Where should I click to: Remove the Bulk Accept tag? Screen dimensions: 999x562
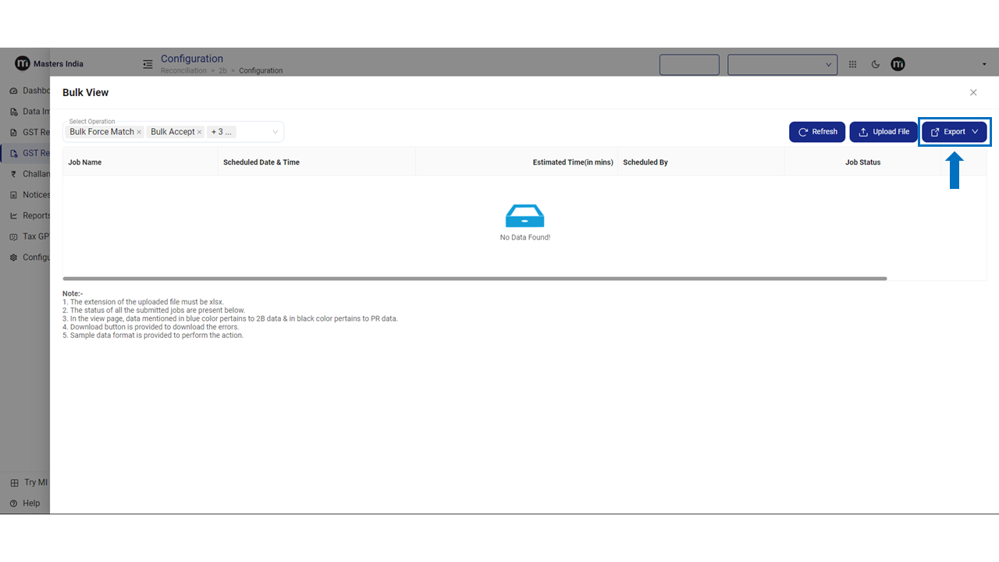pyautogui.click(x=200, y=133)
